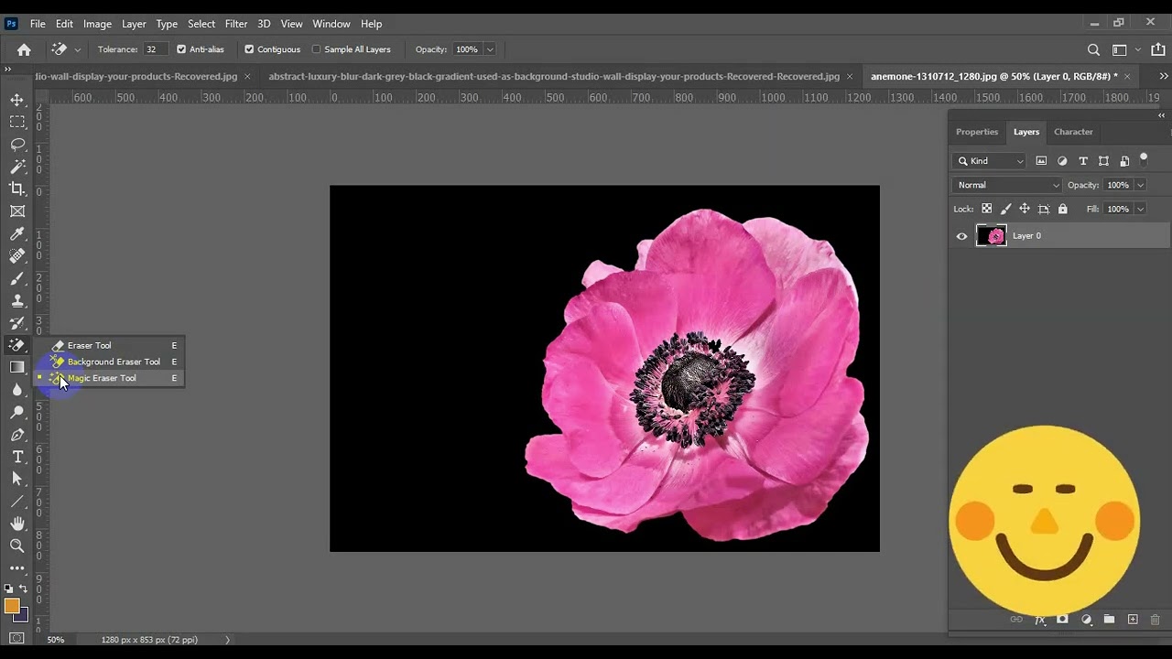Select the Path Selection tool
This screenshot has width=1172, height=659.
click(x=17, y=479)
